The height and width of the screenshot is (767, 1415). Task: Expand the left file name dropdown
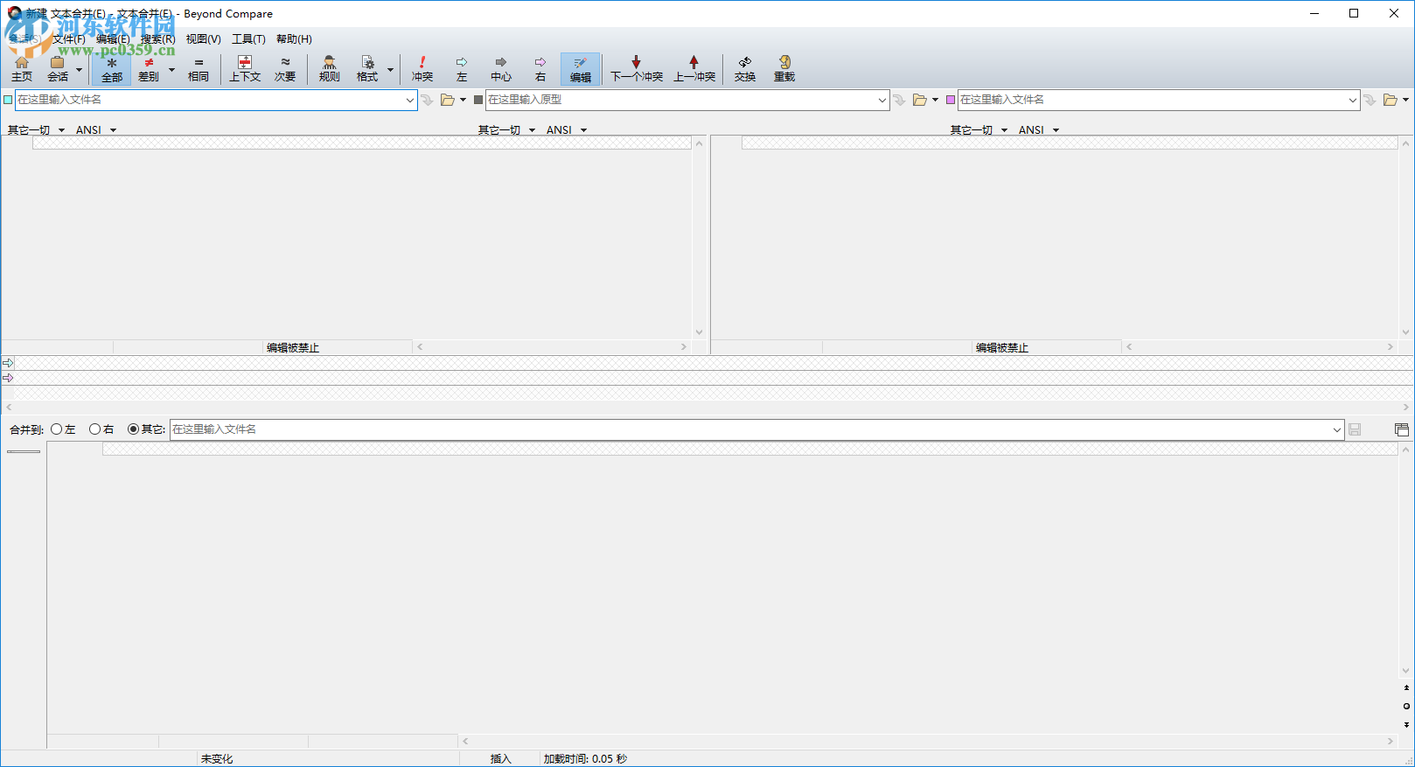click(x=409, y=101)
